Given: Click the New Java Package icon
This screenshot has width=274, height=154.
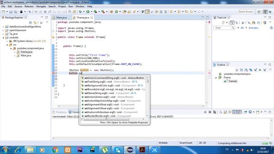Looking at the screenshot, I should (x=111, y=12).
